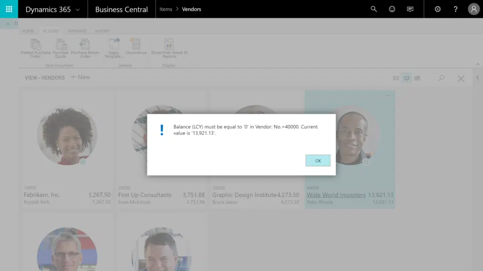Click the Blanket Purchase Order icon
This screenshot has height=271, width=483.
tap(36, 45)
